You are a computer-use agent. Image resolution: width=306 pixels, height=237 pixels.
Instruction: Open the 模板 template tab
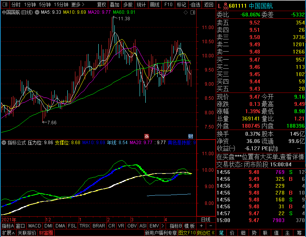tap(189, 226)
